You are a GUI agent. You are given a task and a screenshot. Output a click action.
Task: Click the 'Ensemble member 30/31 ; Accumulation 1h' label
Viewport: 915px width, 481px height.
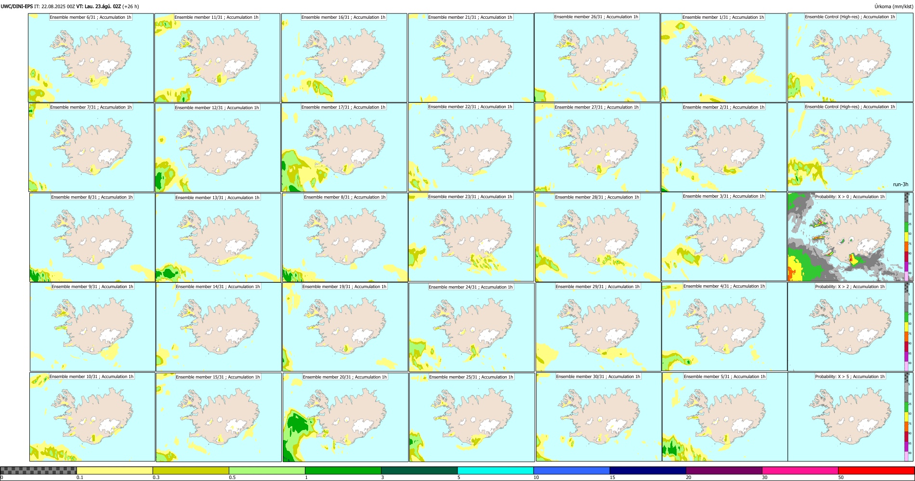click(598, 377)
